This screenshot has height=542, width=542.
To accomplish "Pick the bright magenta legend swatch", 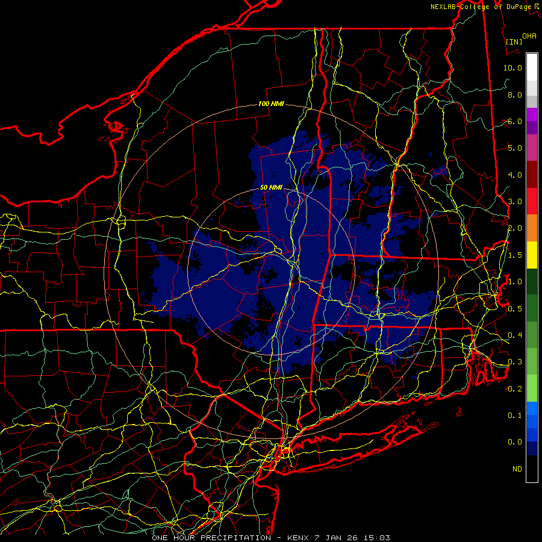I will 532,114.
